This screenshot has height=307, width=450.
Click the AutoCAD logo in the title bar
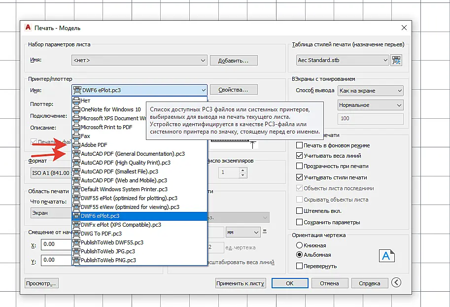[28, 27]
